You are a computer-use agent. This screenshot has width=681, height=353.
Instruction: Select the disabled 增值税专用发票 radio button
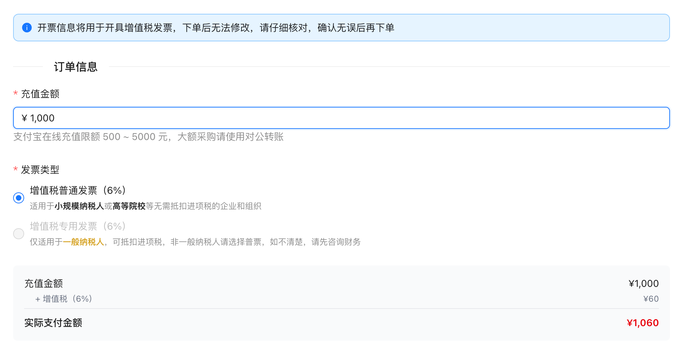[x=19, y=234]
